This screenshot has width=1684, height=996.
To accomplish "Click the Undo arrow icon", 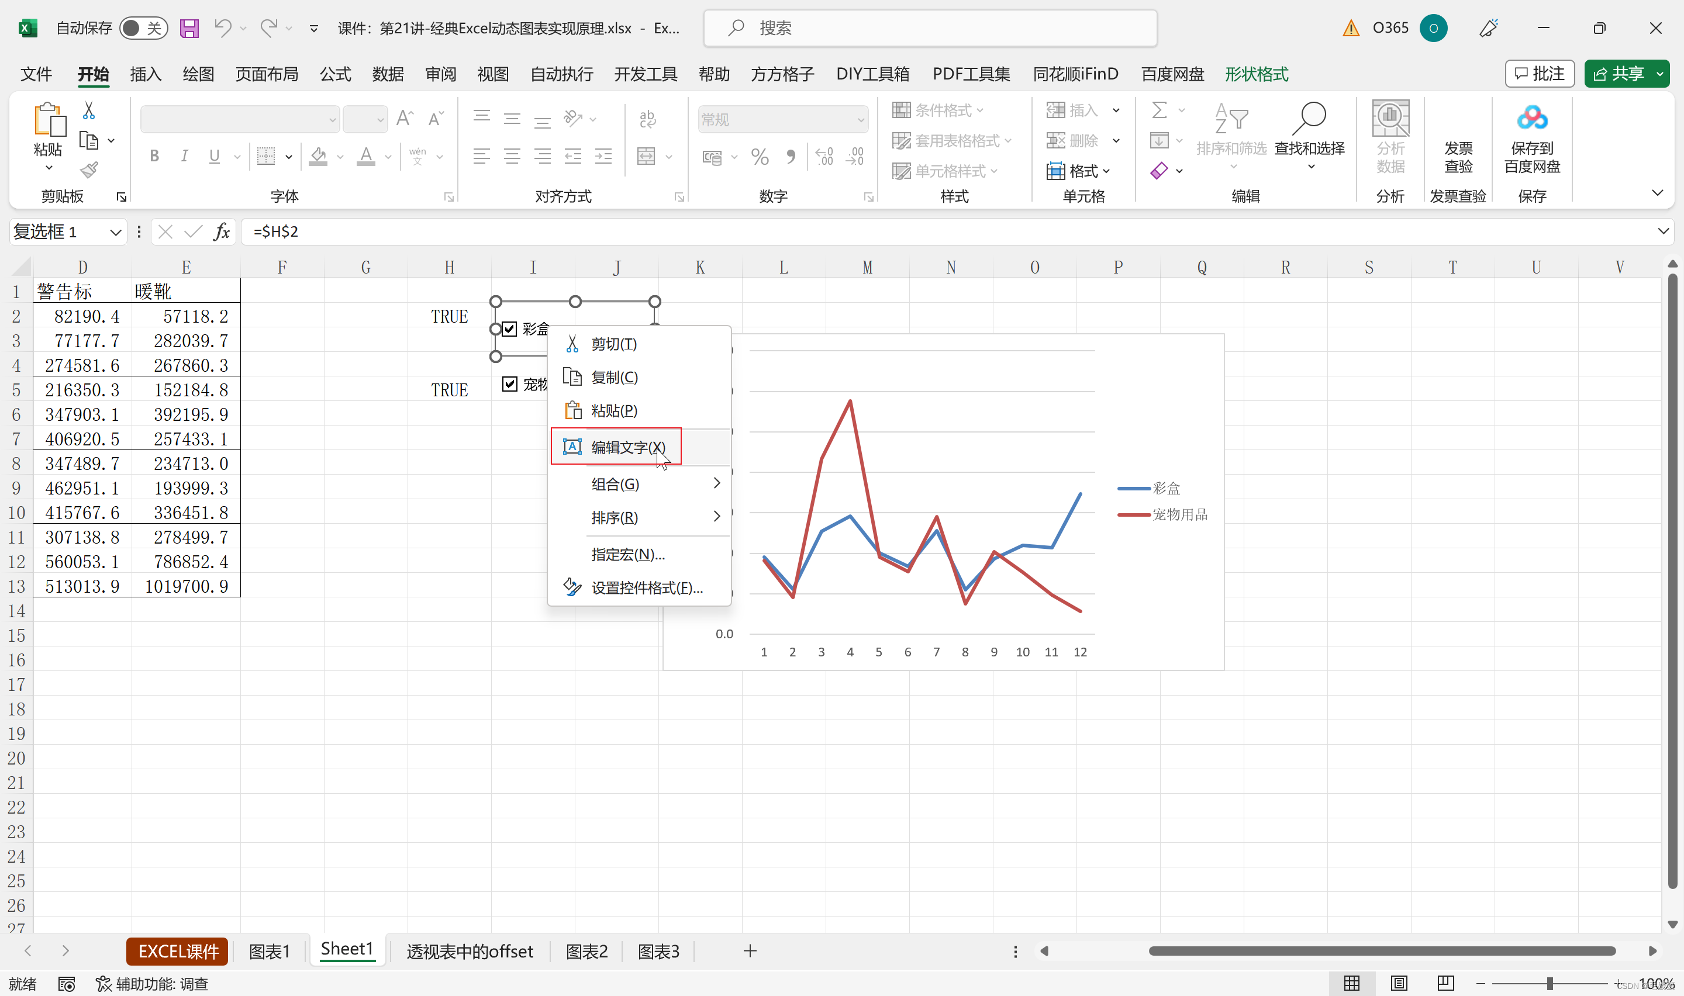I will (223, 28).
